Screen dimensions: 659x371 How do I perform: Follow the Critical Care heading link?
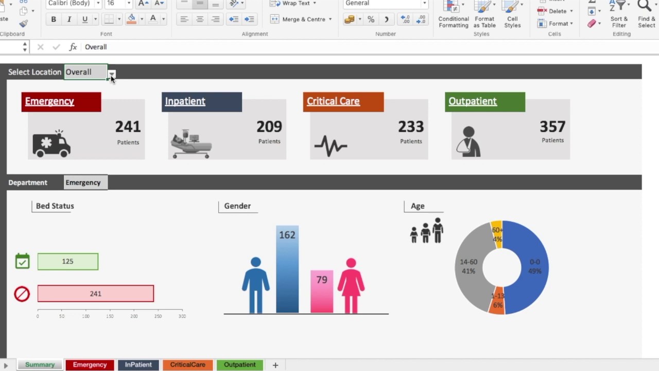coord(333,102)
